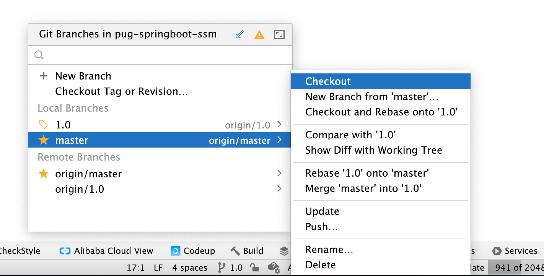The height and width of the screenshot is (276, 544).
Task: Click the 1.0 branch widget in status bar
Action: (x=230, y=268)
